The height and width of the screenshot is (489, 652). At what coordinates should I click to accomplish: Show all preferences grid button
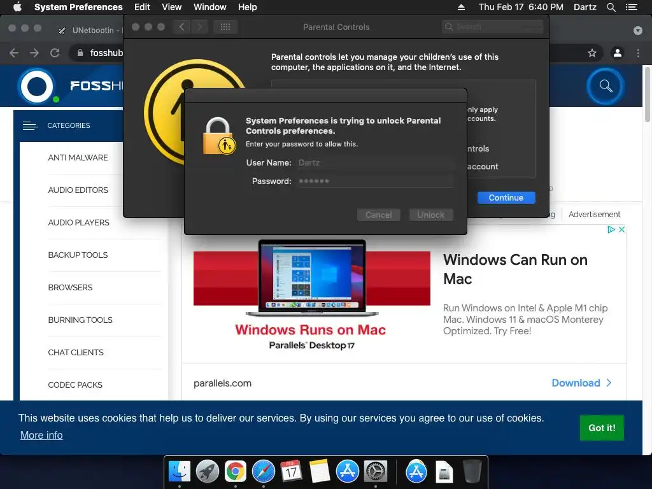pos(225,27)
